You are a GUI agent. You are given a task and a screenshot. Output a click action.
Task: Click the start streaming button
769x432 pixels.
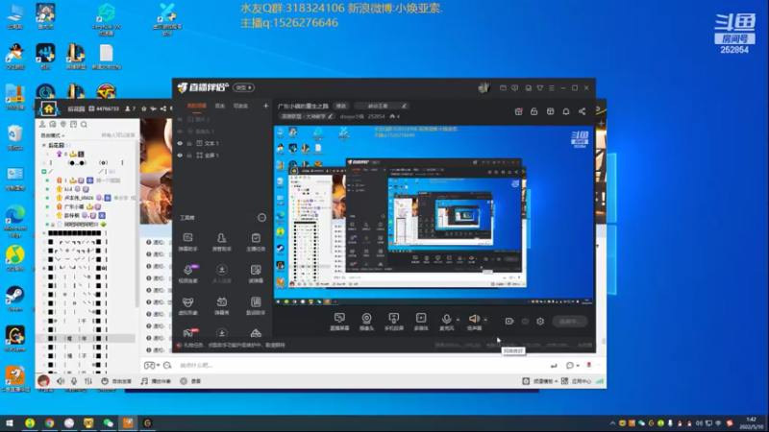tap(569, 322)
